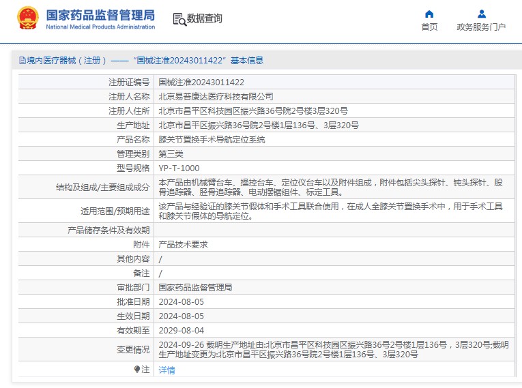Select 北京易普康达医疗科技有限公司 cell
This screenshot has height=388, width=522.
click(216, 97)
